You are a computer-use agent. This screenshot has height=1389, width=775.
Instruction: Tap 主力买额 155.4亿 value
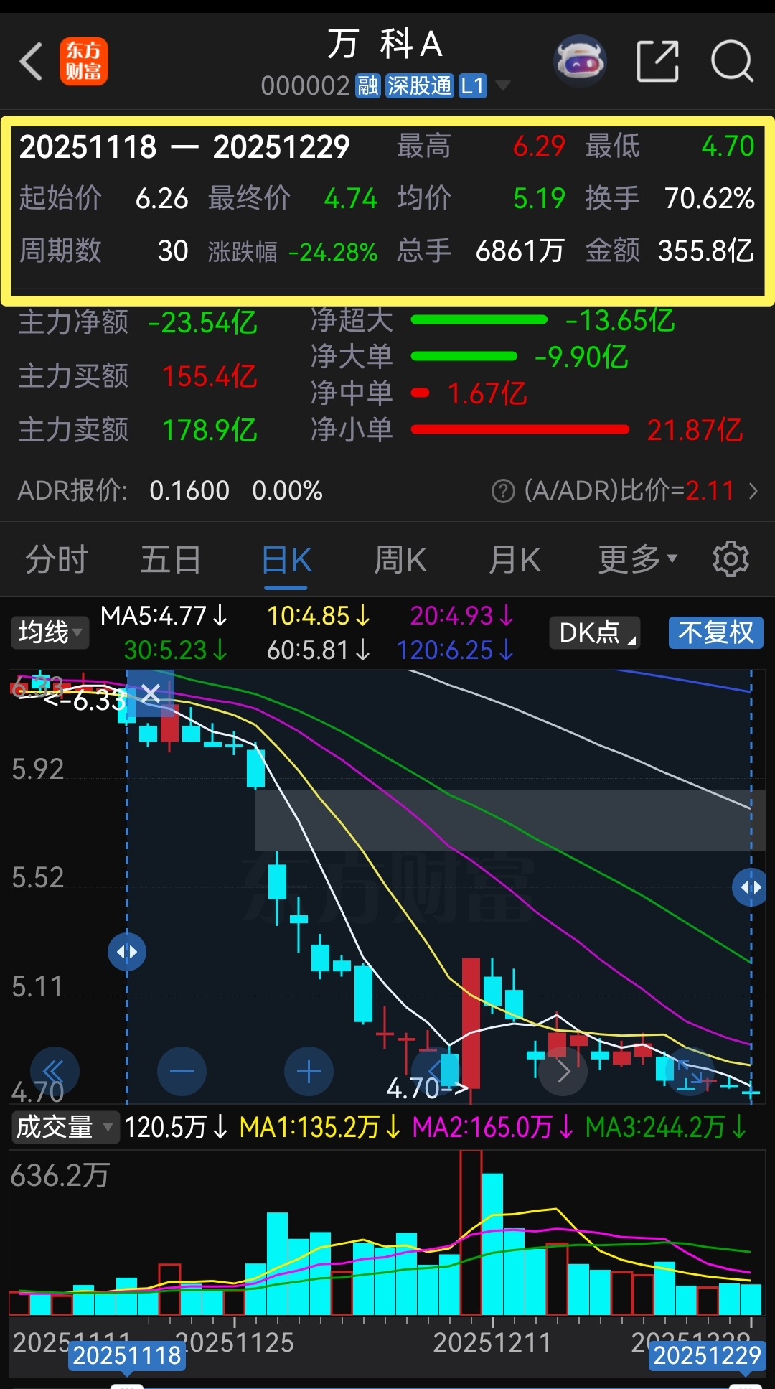click(x=210, y=376)
